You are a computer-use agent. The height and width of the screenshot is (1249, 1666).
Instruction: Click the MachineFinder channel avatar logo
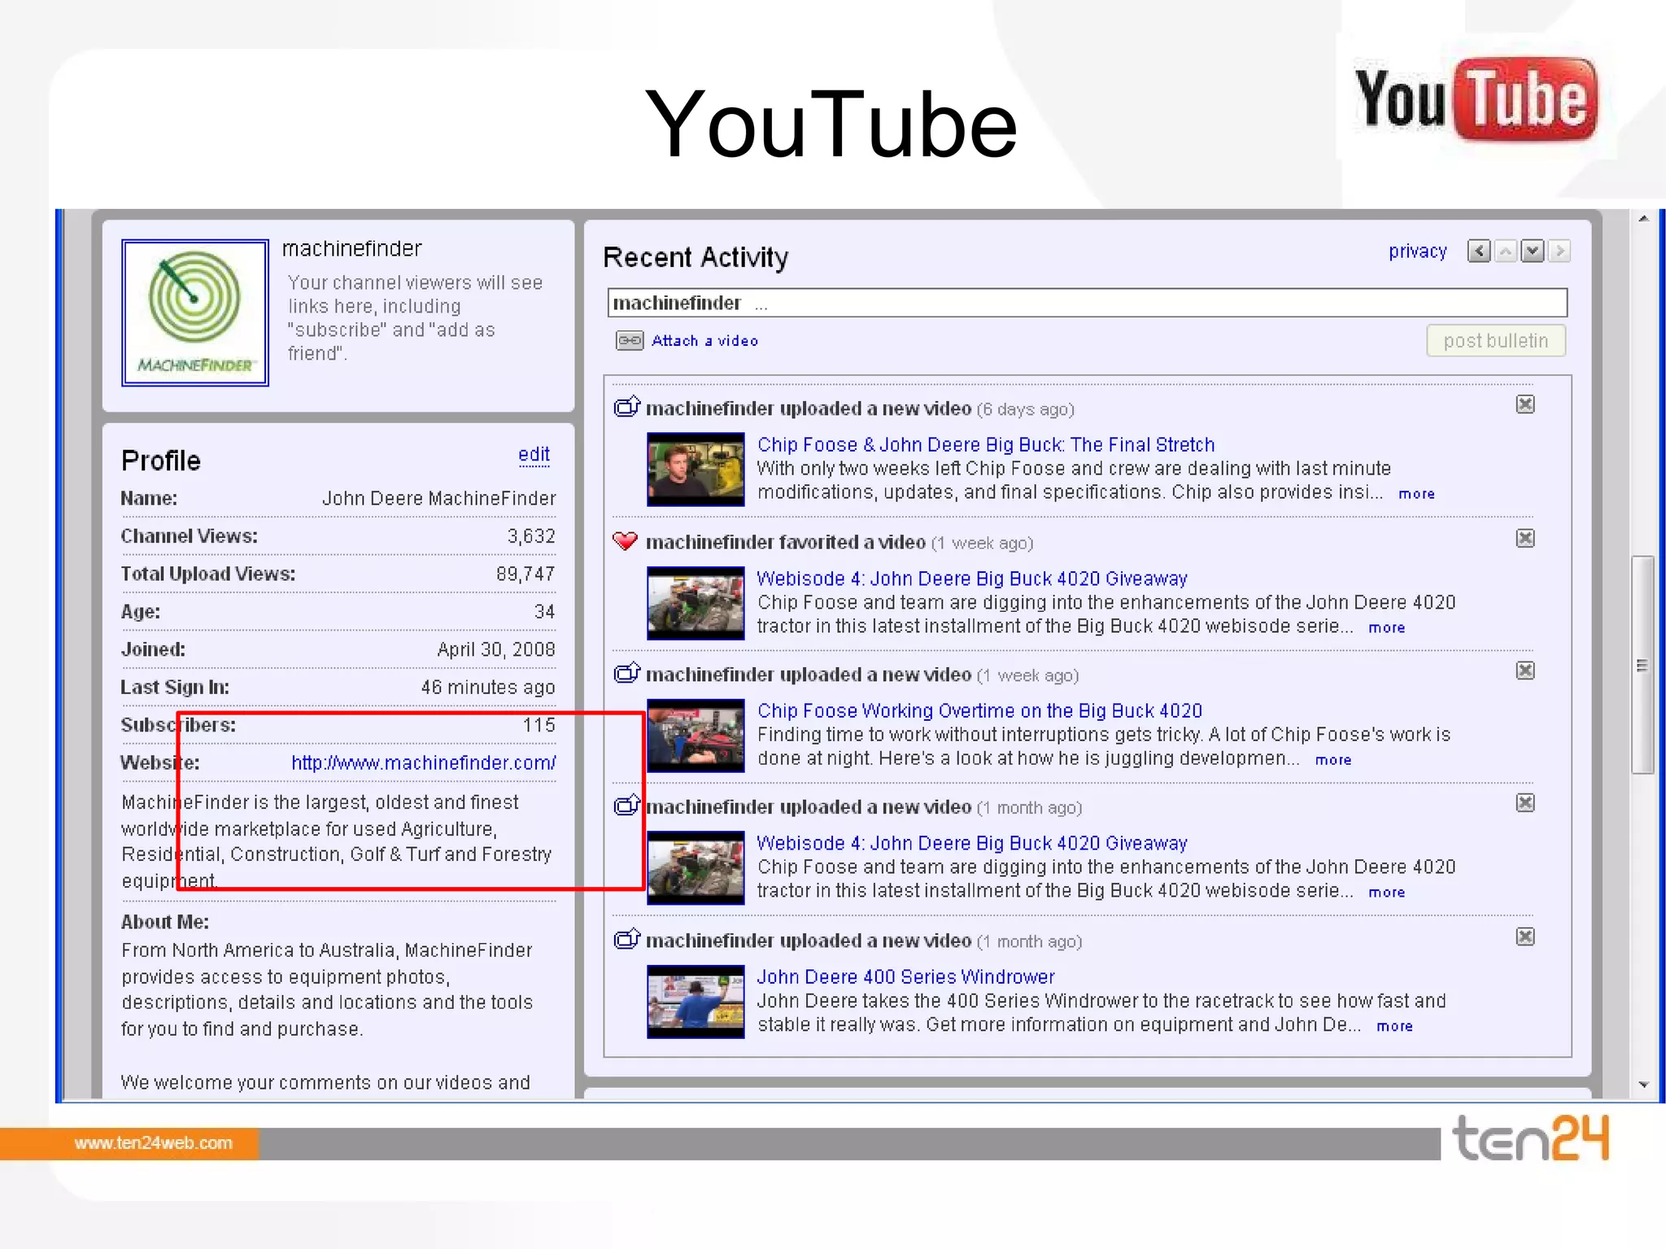pos(195,312)
